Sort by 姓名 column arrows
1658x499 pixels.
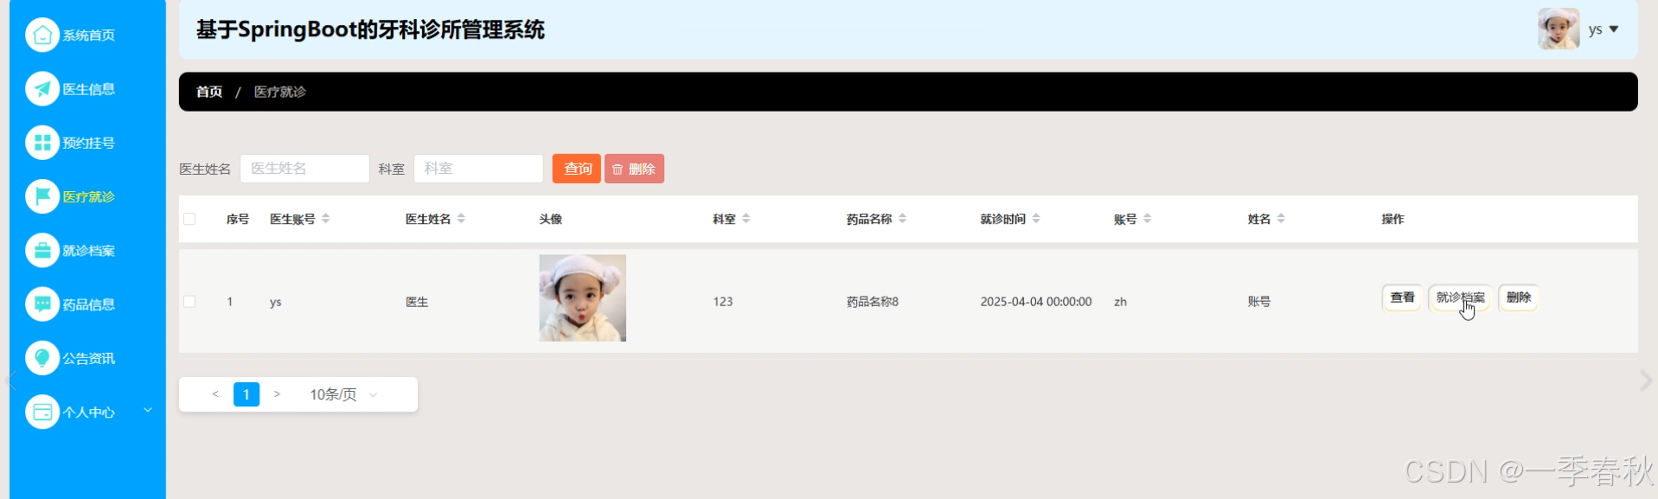click(1281, 219)
